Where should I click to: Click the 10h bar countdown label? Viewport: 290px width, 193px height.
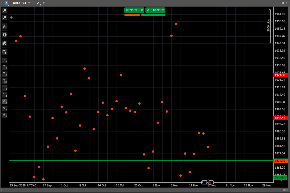tap(207, 182)
